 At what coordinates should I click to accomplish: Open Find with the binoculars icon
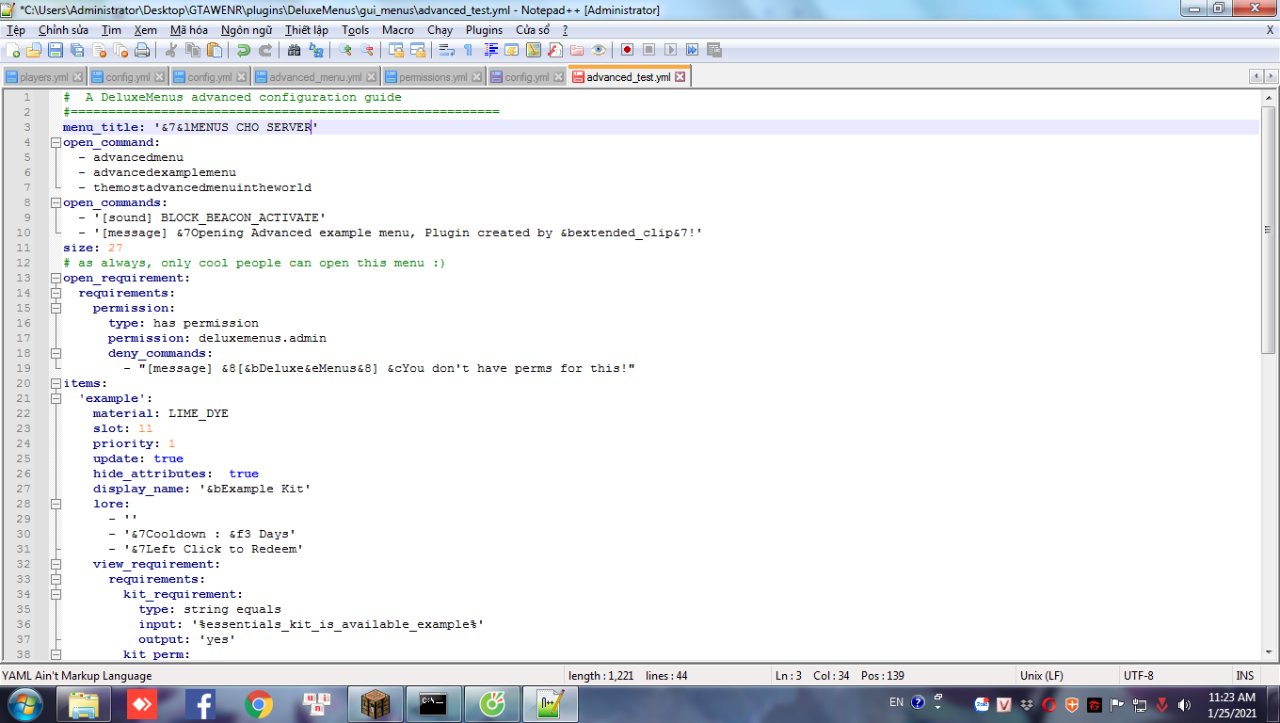tap(295, 50)
